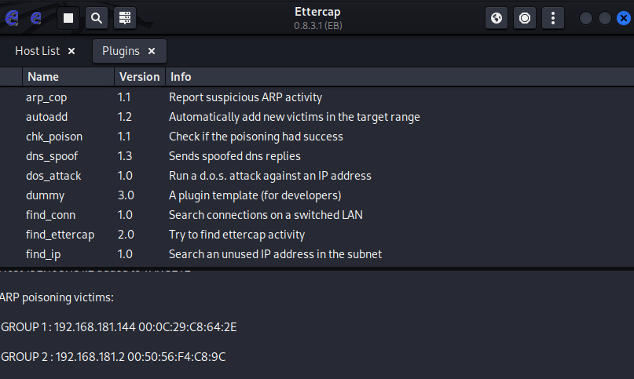Viewport: 634px width, 379px height.
Task: Close the Host List tab
Action: click(71, 51)
